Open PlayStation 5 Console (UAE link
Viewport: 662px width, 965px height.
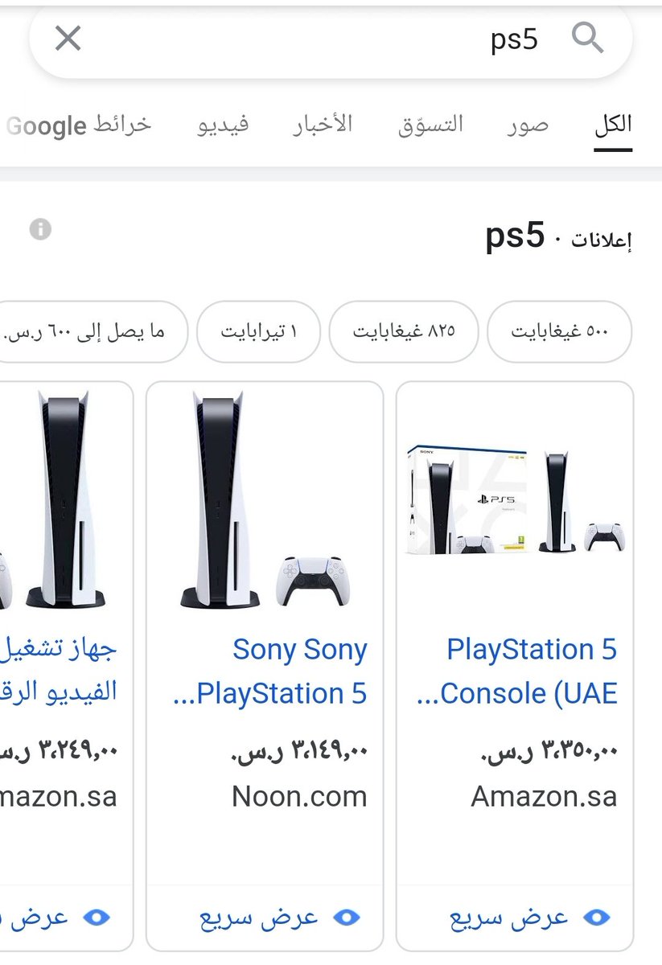[x=518, y=671]
